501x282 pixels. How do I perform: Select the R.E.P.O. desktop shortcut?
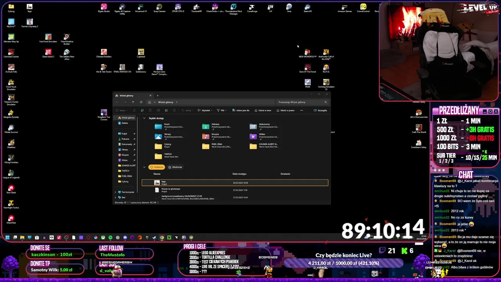coord(326,69)
